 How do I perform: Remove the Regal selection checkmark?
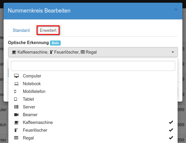click(x=171, y=138)
